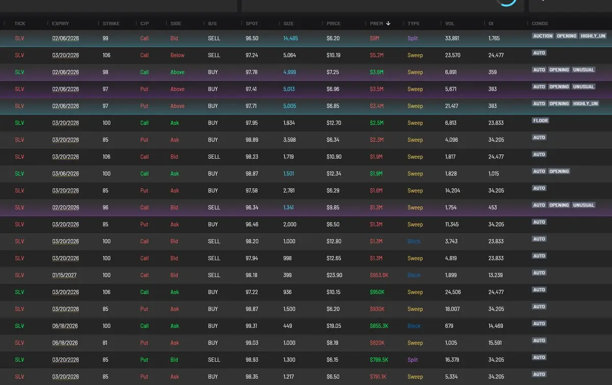The width and height of the screenshot is (612, 385).
Task: Click HIGHLY_UN tag in the $3.4M row
Action: coord(585,104)
